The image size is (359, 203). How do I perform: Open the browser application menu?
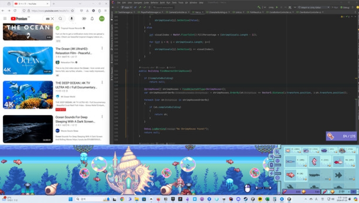pos(105,10)
